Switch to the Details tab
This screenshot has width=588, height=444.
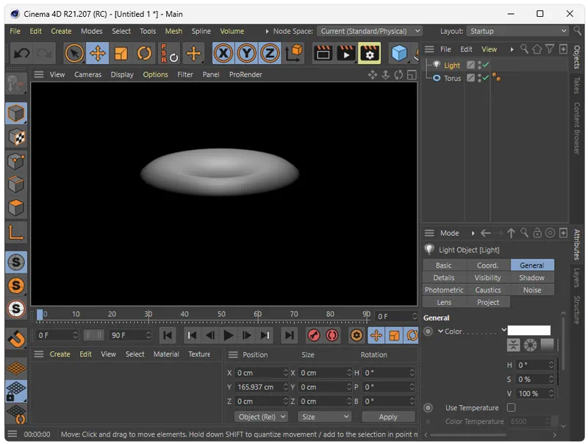[x=444, y=278]
